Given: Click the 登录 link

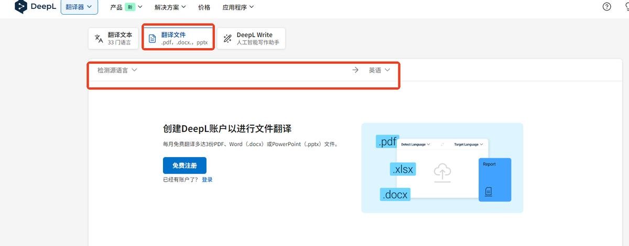Looking at the screenshot, I should 207,180.
